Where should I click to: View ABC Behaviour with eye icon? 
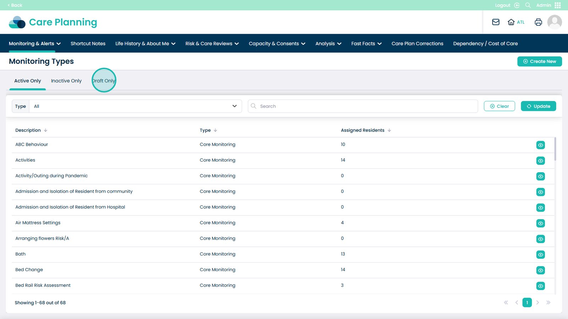(540, 145)
